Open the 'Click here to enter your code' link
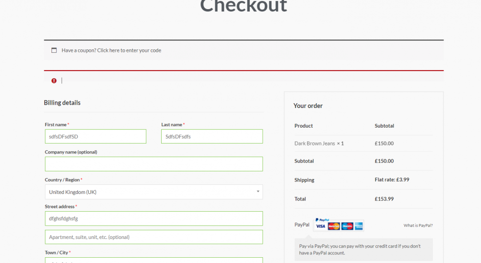 point(129,50)
